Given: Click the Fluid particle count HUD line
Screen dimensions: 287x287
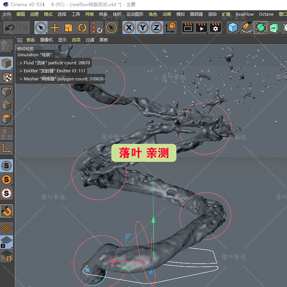Looking at the screenshot, I should [55, 63].
